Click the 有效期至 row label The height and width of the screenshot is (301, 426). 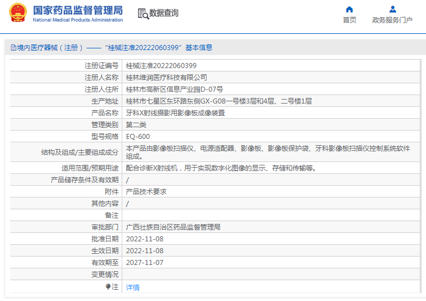point(105,263)
